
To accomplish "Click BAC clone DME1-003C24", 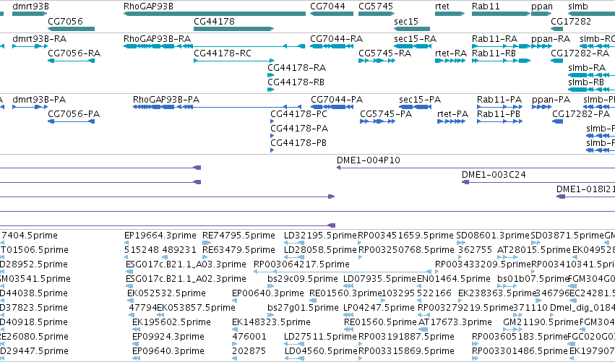I will (494, 175).
